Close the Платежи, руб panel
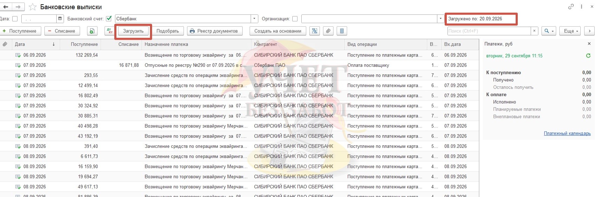This screenshot has height=197, width=595. 589,44
